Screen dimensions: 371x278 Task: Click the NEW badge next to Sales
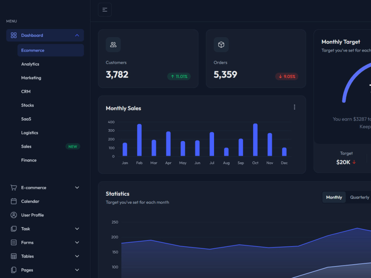point(73,147)
